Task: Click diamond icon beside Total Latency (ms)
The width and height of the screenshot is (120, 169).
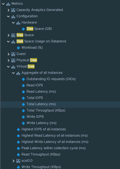Action: click(x=23, y=104)
